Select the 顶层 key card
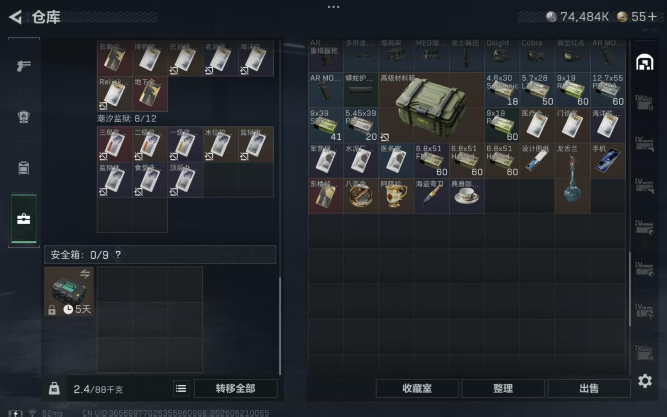 coord(185,180)
